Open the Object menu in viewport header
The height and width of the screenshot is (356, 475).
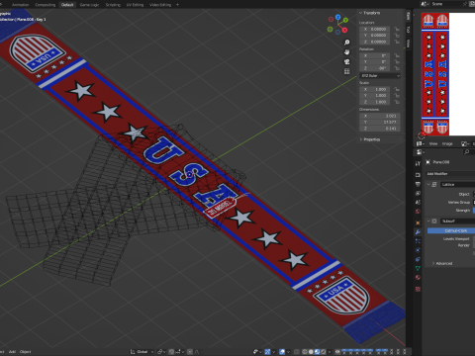click(25, 352)
